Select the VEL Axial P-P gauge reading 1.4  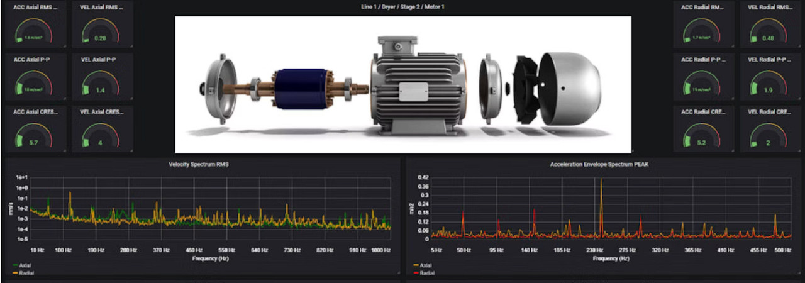coord(101,84)
